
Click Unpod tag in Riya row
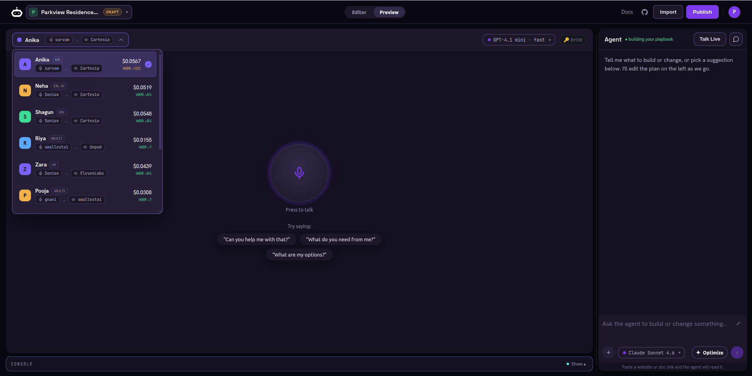92,147
